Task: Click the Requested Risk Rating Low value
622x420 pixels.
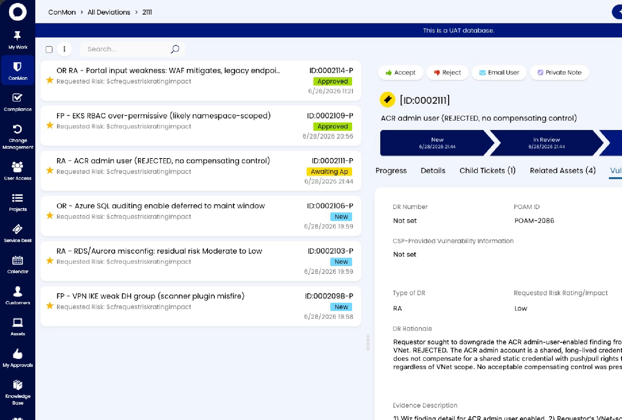Action: (521, 308)
